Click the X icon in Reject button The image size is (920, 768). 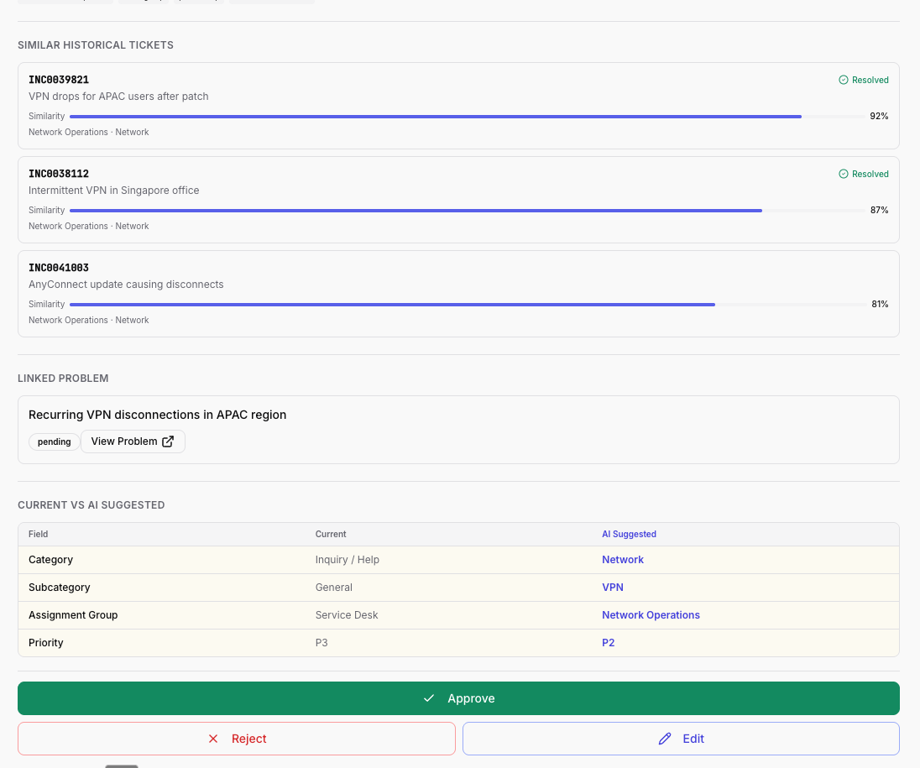[x=213, y=739]
